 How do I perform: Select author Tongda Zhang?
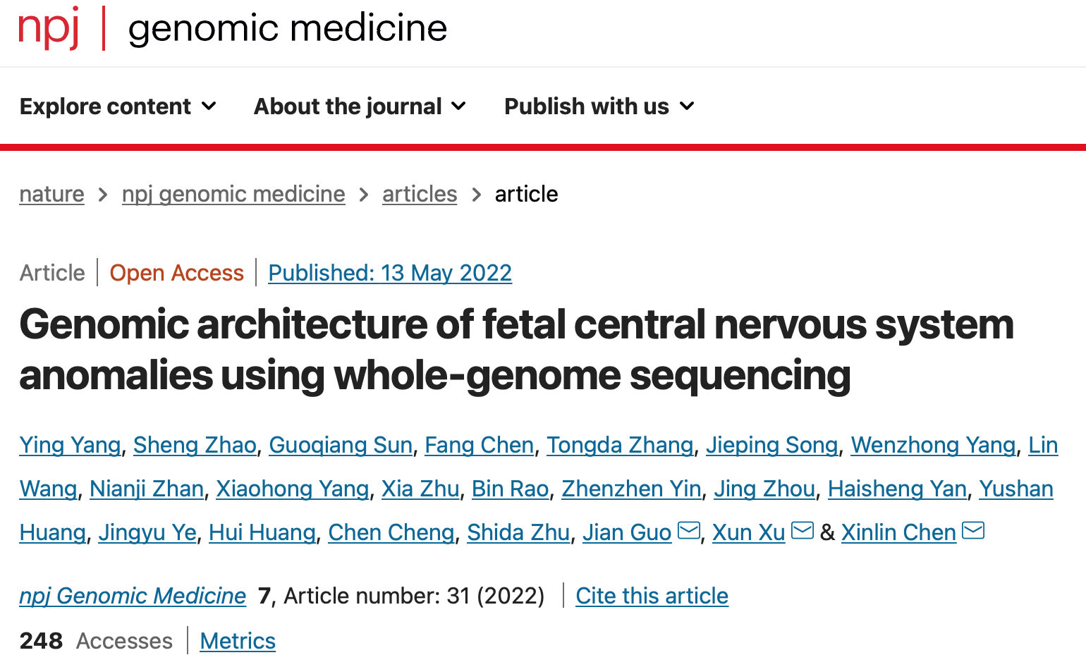[x=620, y=445]
